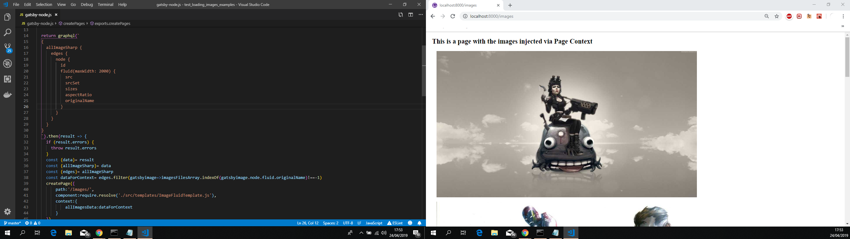Open File Explorer from left taskbar
This screenshot has height=239, width=850.
(x=68, y=233)
